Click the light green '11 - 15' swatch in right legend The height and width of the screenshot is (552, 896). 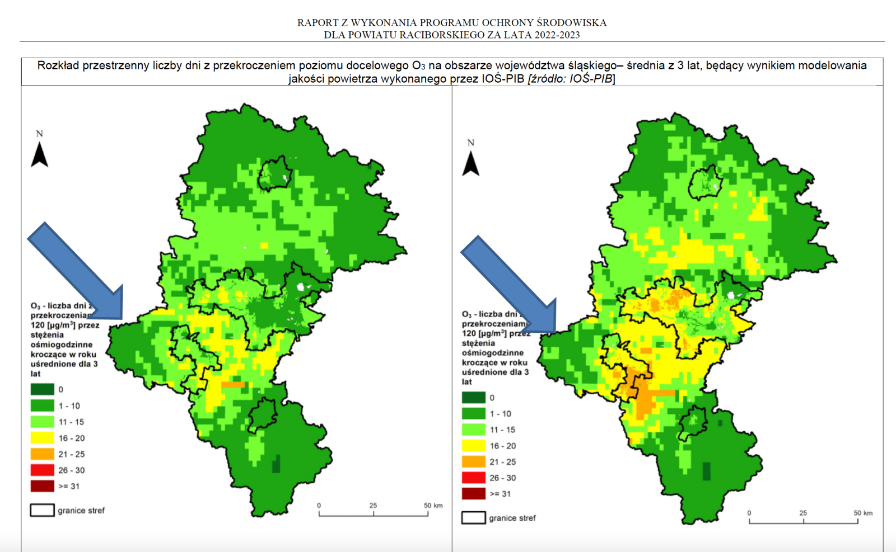[x=473, y=430]
